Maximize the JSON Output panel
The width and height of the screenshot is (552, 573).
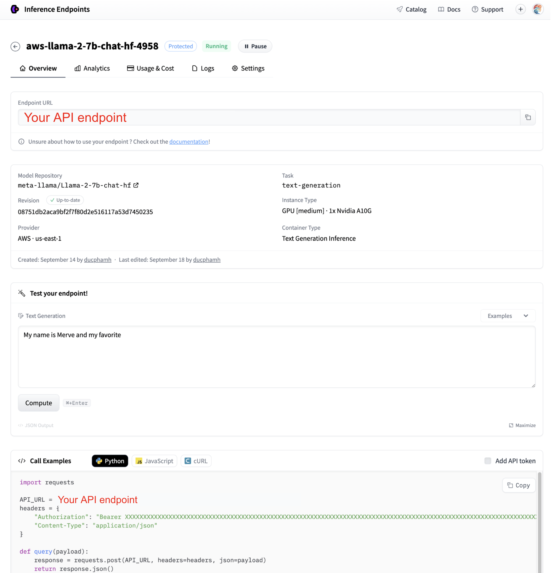(x=522, y=425)
